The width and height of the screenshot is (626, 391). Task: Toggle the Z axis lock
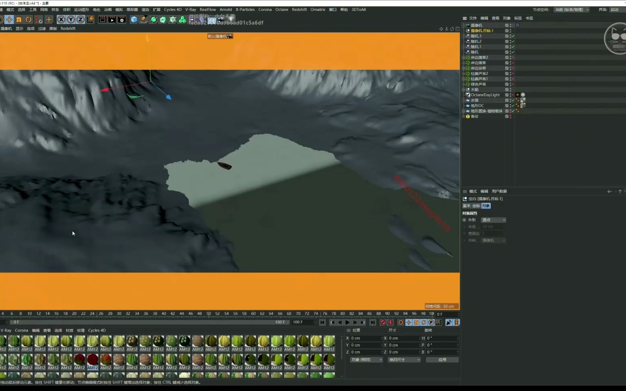point(81,19)
